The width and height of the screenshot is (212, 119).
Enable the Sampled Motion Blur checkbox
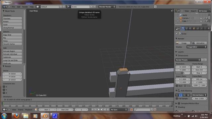tap(179, 103)
